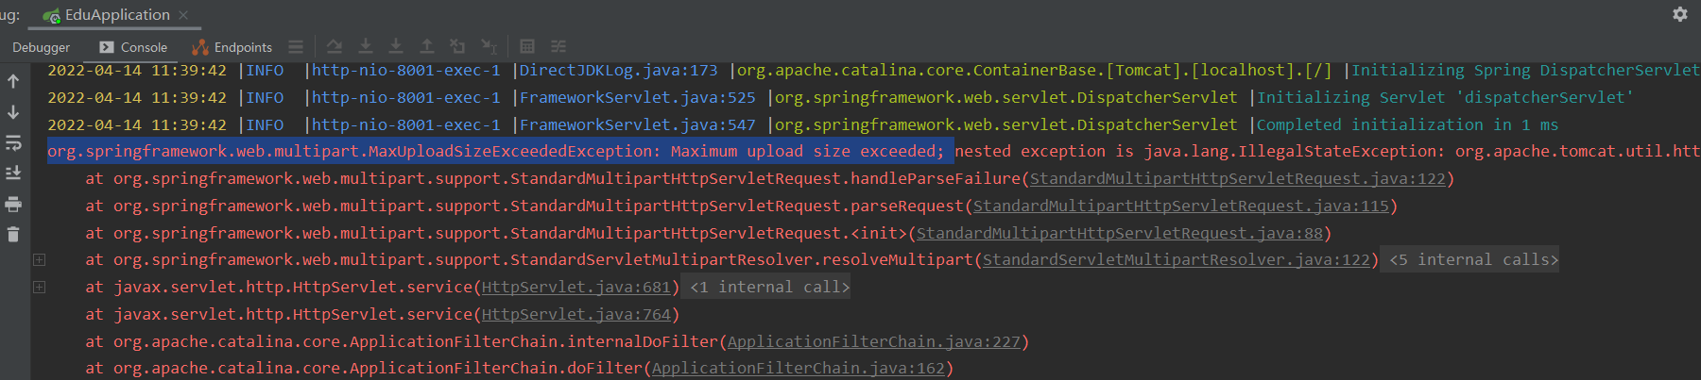
Task: Click the Step Out icon
Action: click(427, 46)
